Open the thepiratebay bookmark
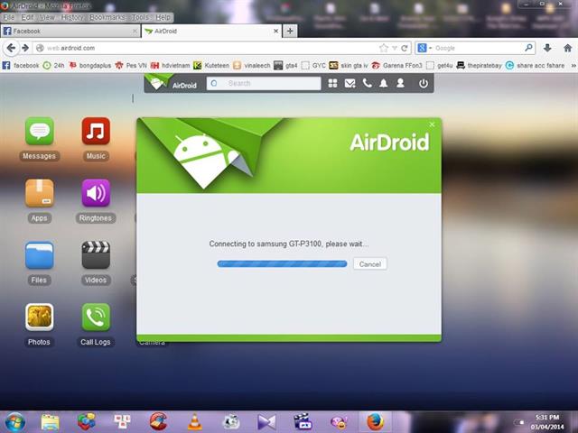The width and height of the screenshot is (578, 433). point(480,66)
